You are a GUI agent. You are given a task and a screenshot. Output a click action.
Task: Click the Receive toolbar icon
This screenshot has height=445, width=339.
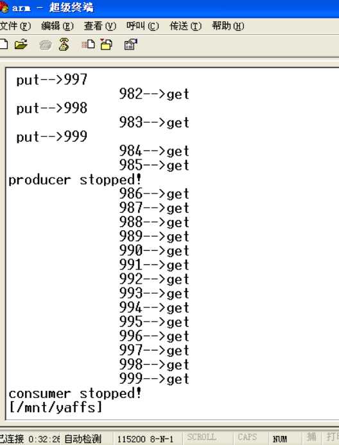pyautogui.click(x=107, y=44)
